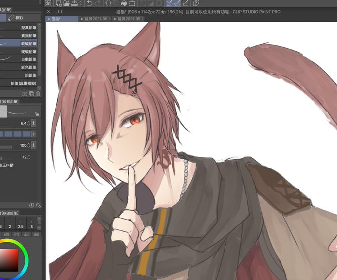Image resolution: width=337 pixels, height=280 pixels.
Task: Open CLIP STUDIO support help icon
Action: point(196,3)
